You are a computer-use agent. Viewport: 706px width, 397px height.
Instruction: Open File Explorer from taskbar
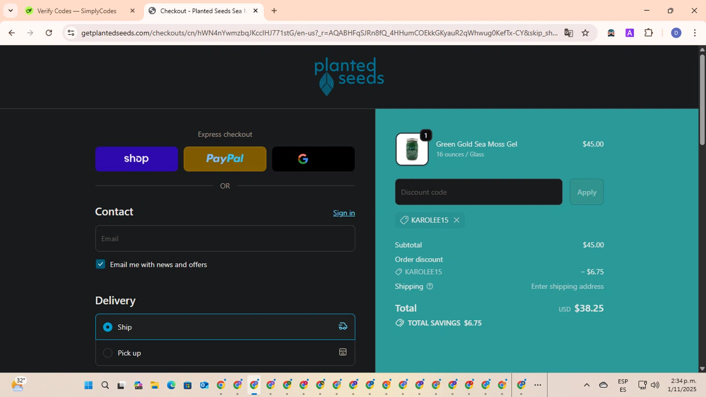[x=155, y=385]
